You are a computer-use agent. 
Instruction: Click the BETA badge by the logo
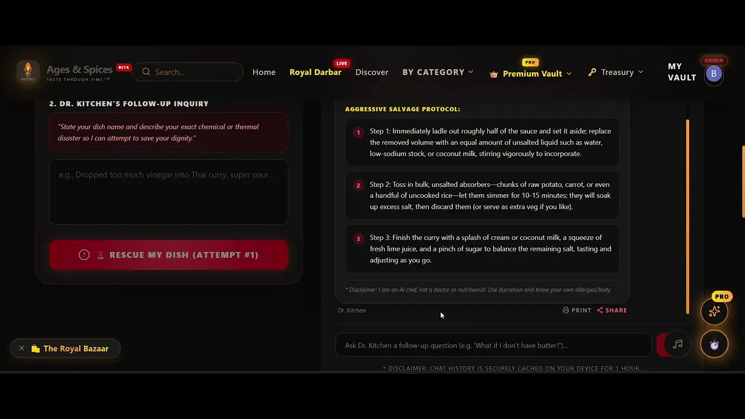[123, 68]
